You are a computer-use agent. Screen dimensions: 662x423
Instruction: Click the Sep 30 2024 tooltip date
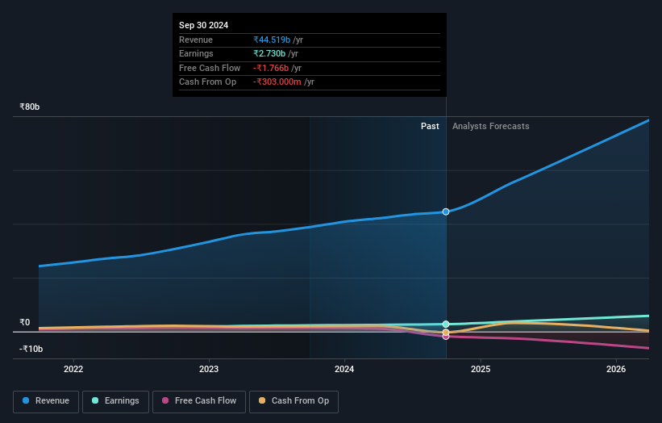coord(203,25)
